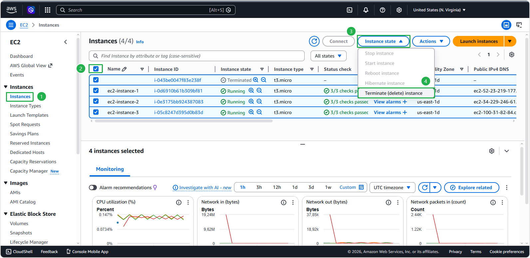Click the sidebar vertical scrollbar
Viewport: 530px width, 258px height.
pos(78,96)
